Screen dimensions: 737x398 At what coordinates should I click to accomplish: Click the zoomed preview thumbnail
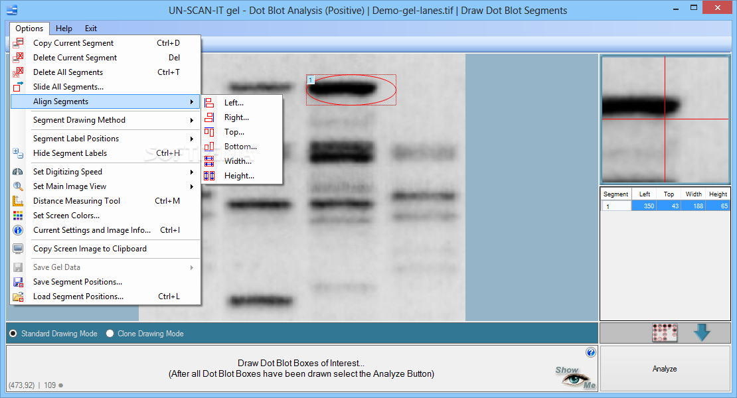click(x=665, y=119)
